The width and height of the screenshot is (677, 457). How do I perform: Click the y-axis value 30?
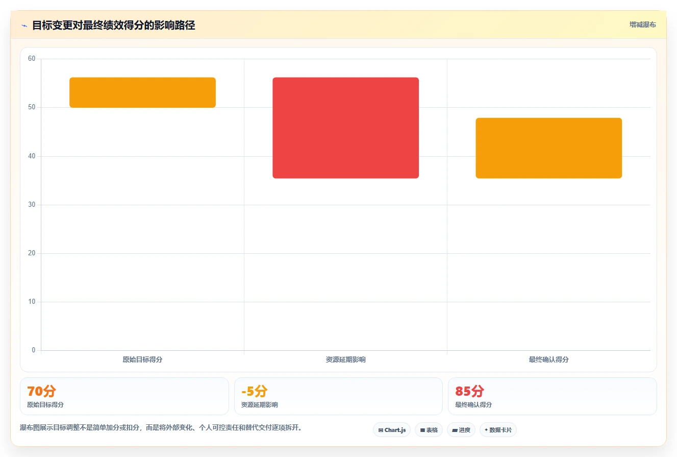[32, 205]
